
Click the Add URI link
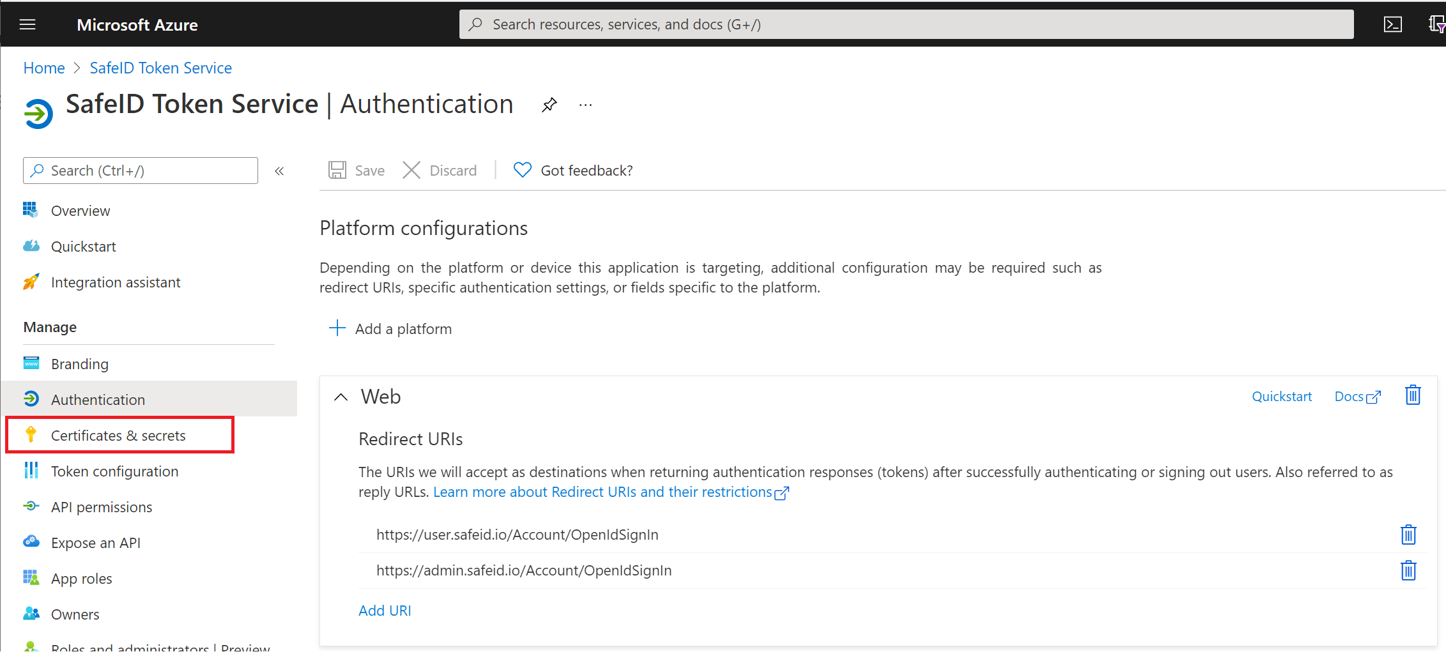pyautogui.click(x=385, y=611)
